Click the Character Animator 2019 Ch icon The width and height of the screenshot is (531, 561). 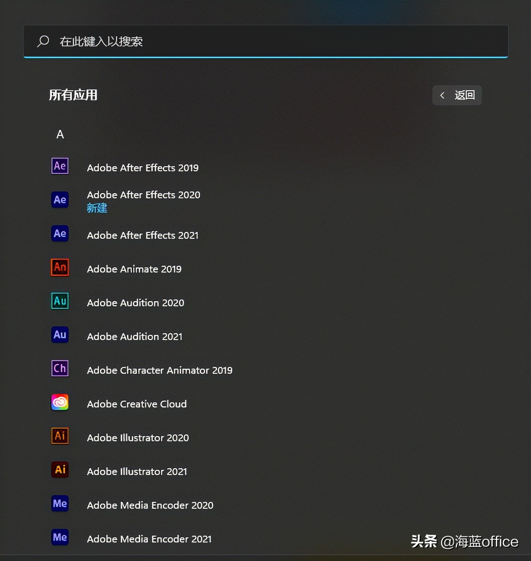point(60,368)
